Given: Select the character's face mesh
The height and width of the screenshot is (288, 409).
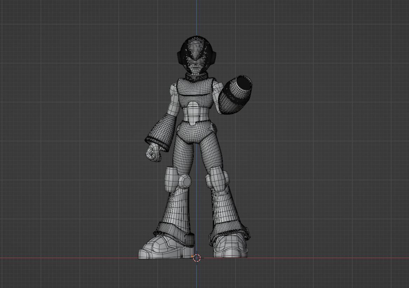Looking at the screenshot, I should (196, 65).
